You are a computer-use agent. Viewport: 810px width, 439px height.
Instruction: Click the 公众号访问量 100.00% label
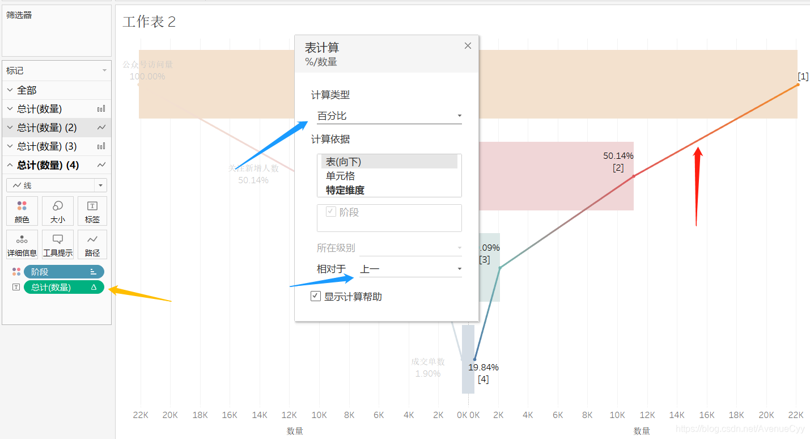click(x=147, y=70)
